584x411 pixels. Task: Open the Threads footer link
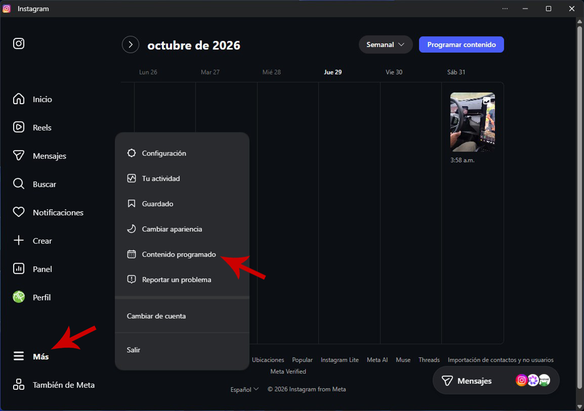coord(429,360)
